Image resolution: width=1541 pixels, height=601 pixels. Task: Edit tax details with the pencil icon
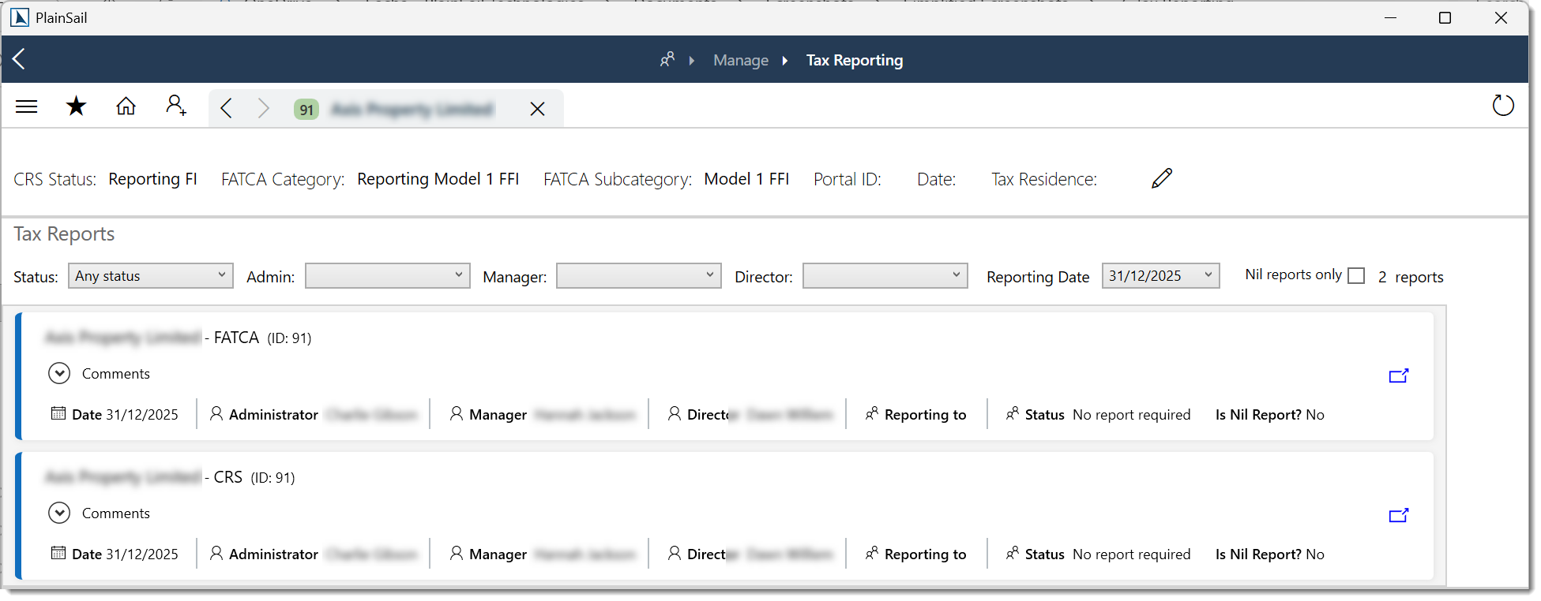click(x=1161, y=178)
